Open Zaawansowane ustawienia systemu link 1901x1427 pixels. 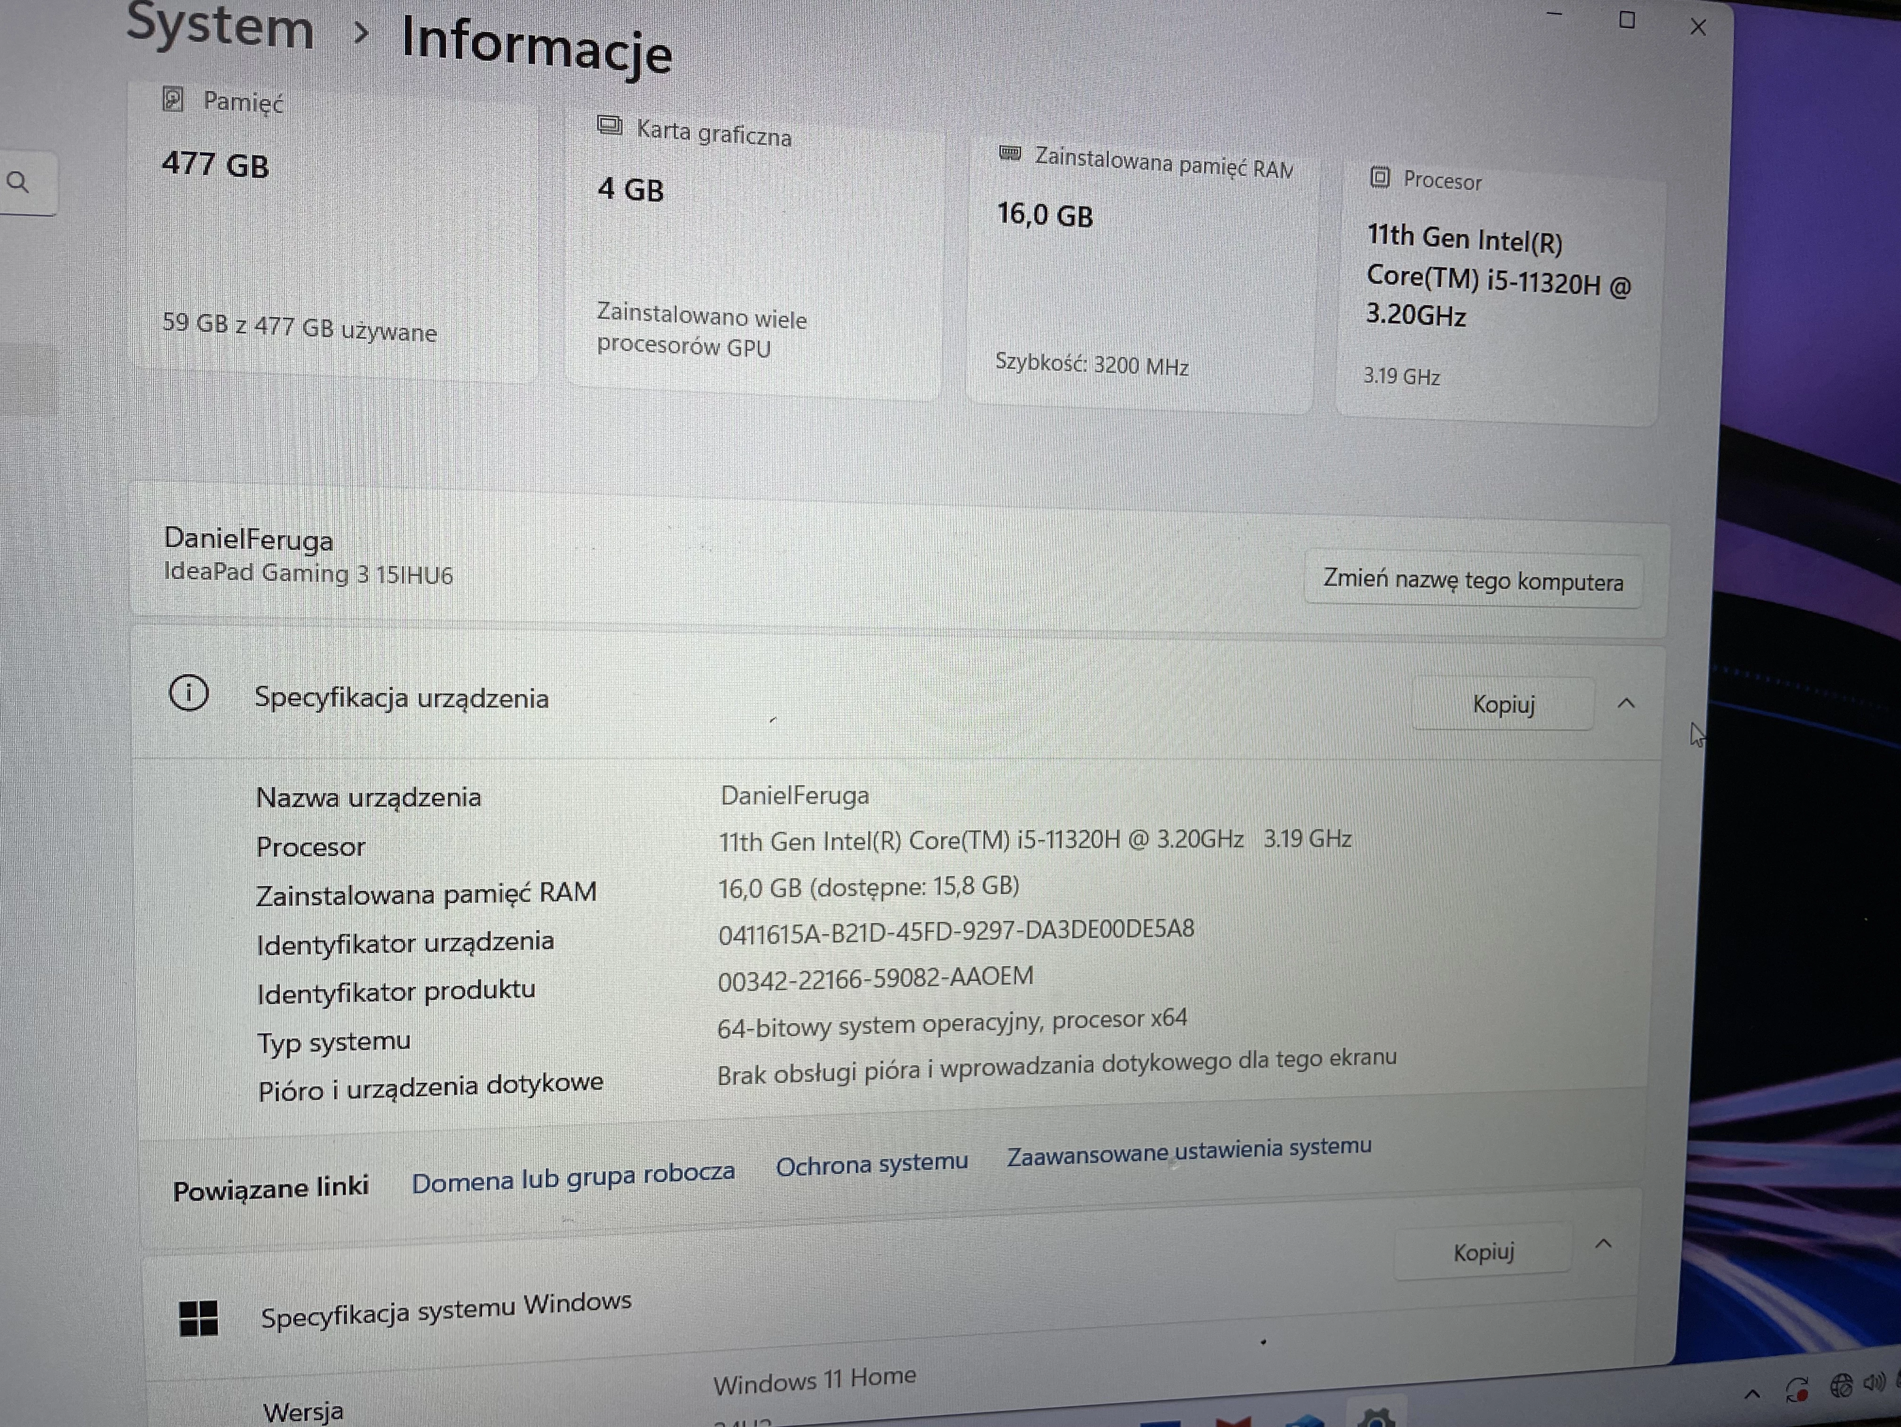tap(1189, 1150)
